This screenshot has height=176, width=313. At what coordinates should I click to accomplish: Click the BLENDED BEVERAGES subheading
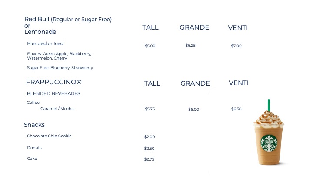pos(53,93)
